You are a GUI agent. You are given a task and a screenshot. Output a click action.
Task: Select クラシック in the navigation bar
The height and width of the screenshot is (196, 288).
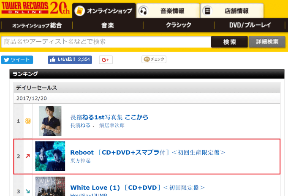click(179, 25)
